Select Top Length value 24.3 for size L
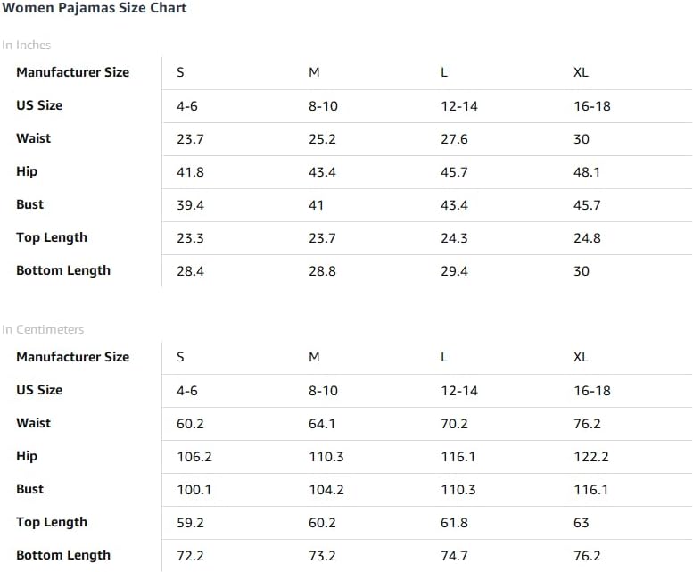Image resolution: width=693 pixels, height=572 pixels. tap(454, 238)
